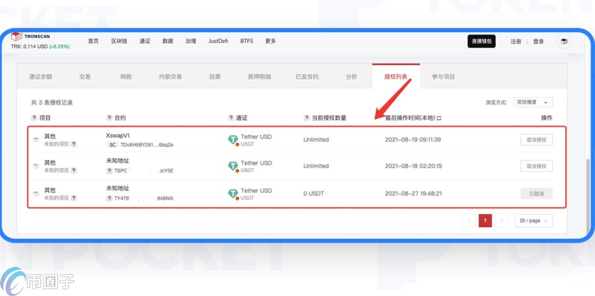Click 取消授权 on the XswapV1 row
The height and width of the screenshot is (296, 595).
536,139
